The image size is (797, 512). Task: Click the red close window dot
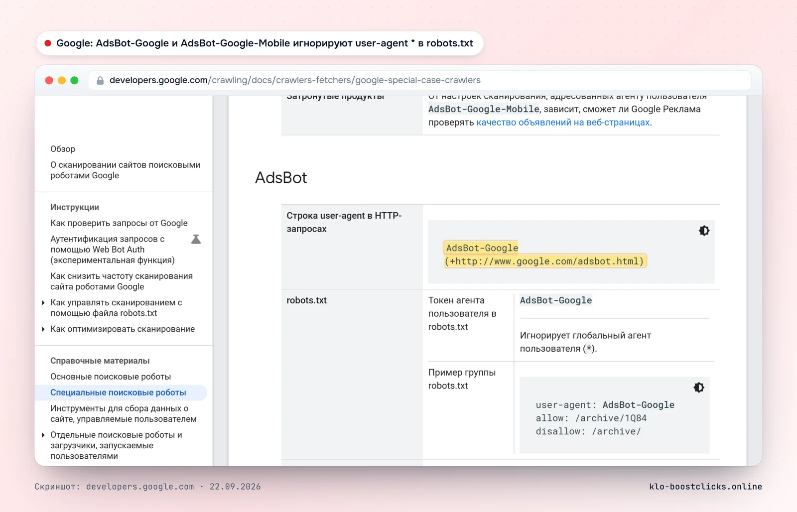click(x=49, y=80)
